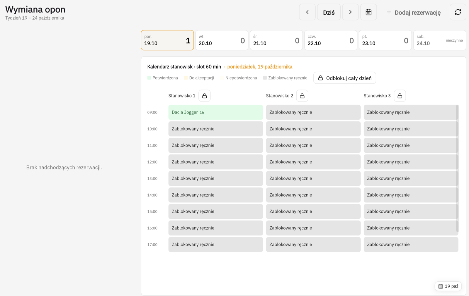Go to previous week arrow
Screen dimensions: 469x296
pyautogui.click(x=307, y=12)
